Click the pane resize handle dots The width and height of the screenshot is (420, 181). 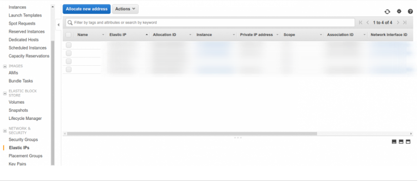click(x=238, y=137)
